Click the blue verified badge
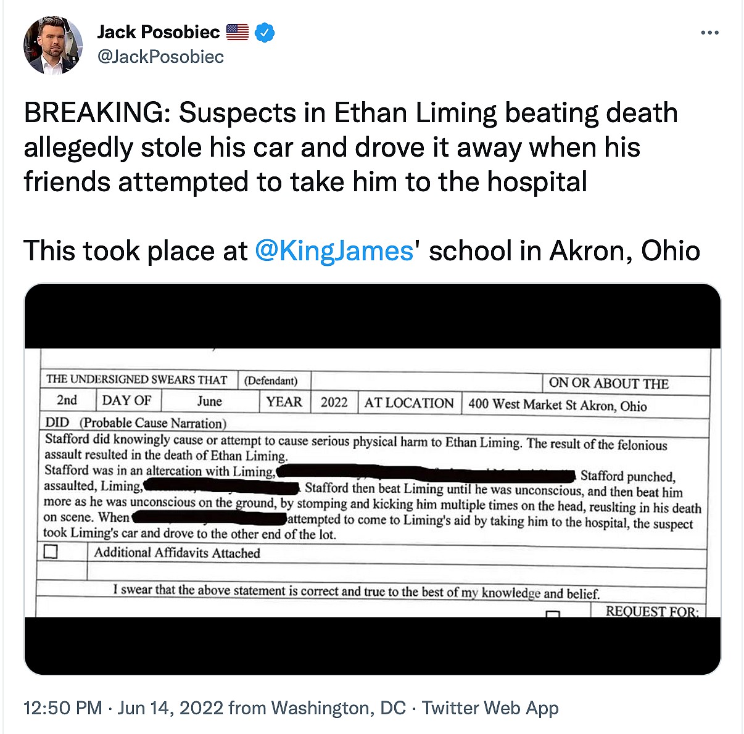744x734 pixels. 265,32
